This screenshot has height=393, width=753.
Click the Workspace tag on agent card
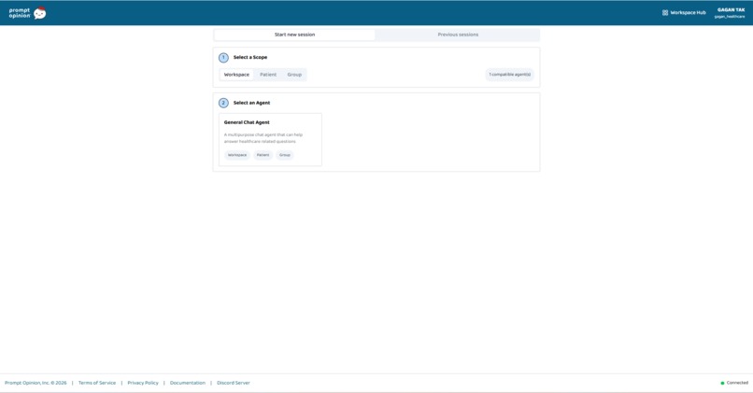pyautogui.click(x=237, y=155)
